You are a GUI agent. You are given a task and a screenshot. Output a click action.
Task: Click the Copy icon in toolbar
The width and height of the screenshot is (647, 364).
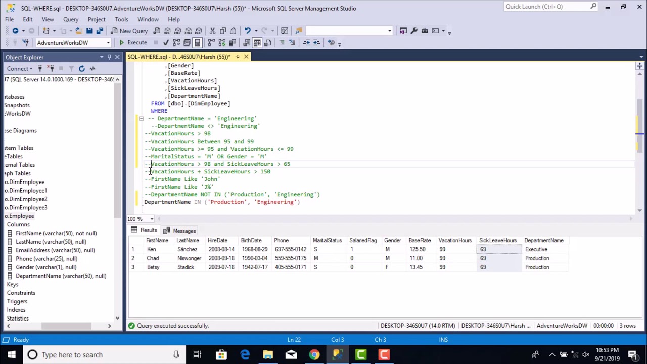(223, 31)
